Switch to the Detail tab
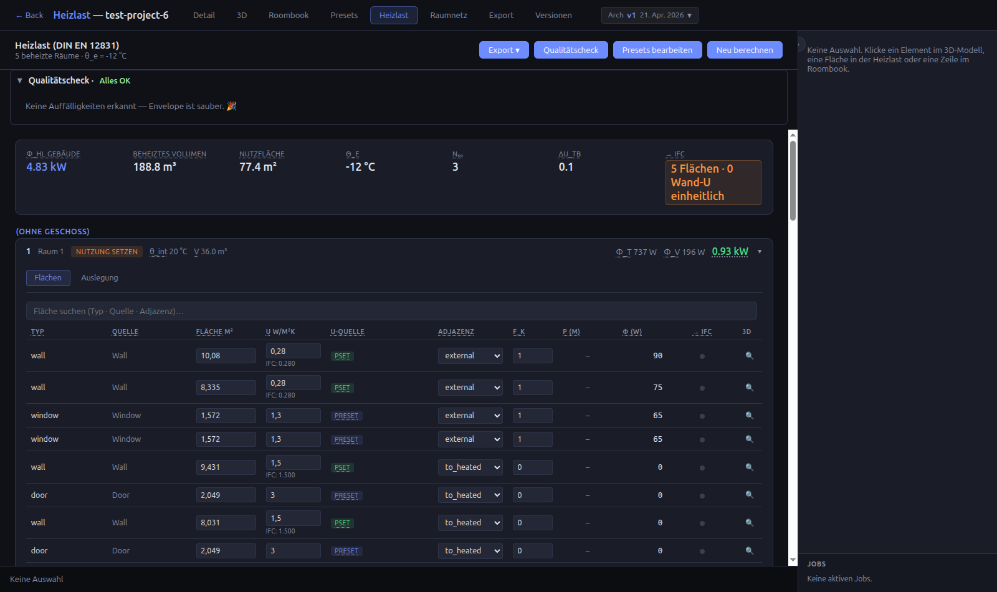 coord(204,15)
